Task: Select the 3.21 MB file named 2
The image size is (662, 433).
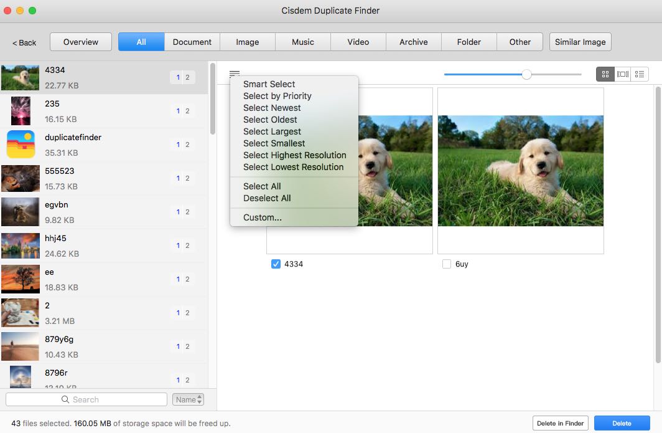Action: (x=104, y=313)
